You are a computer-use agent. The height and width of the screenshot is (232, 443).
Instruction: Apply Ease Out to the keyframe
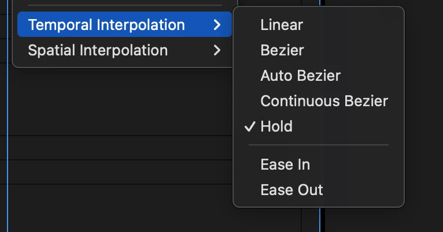pyautogui.click(x=291, y=190)
